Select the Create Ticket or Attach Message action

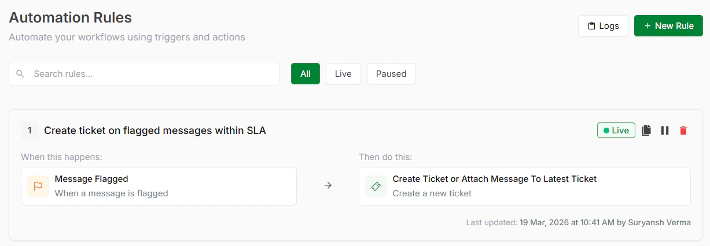pyautogui.click(x=524, y=186)
